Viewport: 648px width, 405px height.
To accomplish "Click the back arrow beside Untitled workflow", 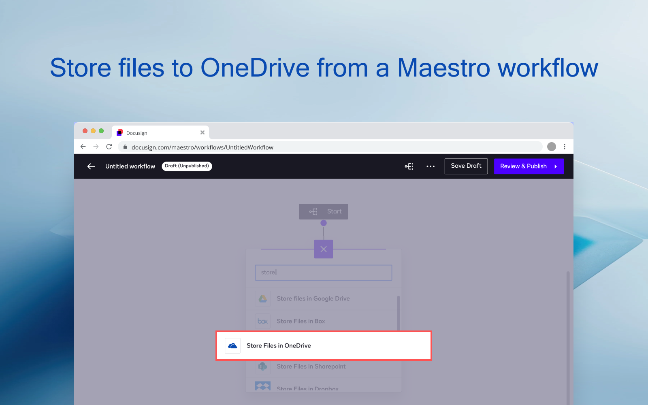I will point(91,166).
